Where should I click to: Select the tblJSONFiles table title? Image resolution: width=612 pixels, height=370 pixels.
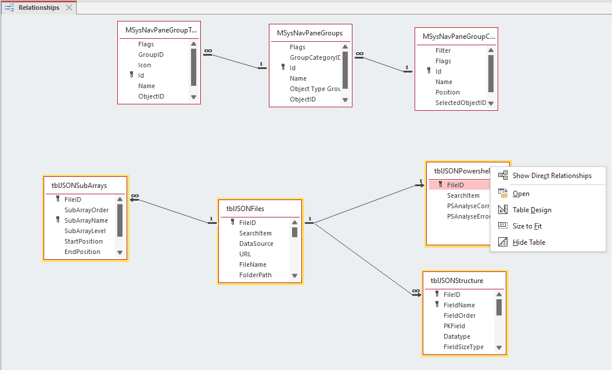coord(245,209)
